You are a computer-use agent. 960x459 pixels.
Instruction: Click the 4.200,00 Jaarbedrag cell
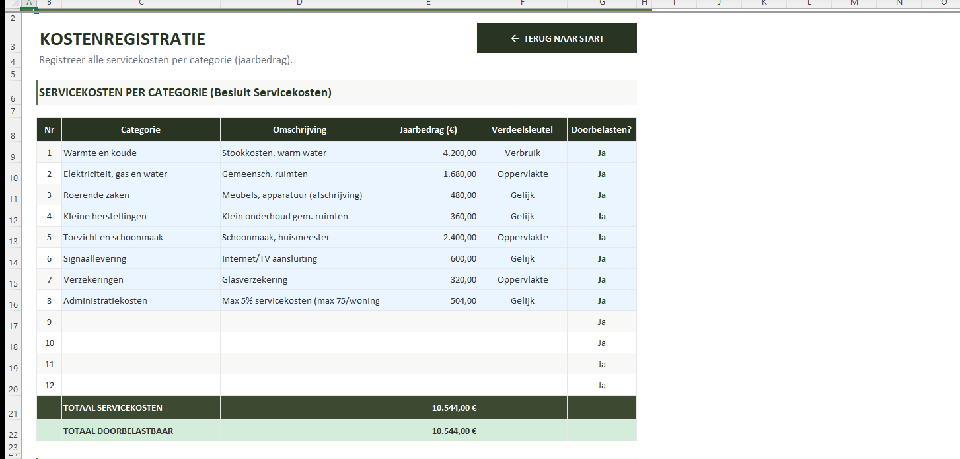pos(428,153)
